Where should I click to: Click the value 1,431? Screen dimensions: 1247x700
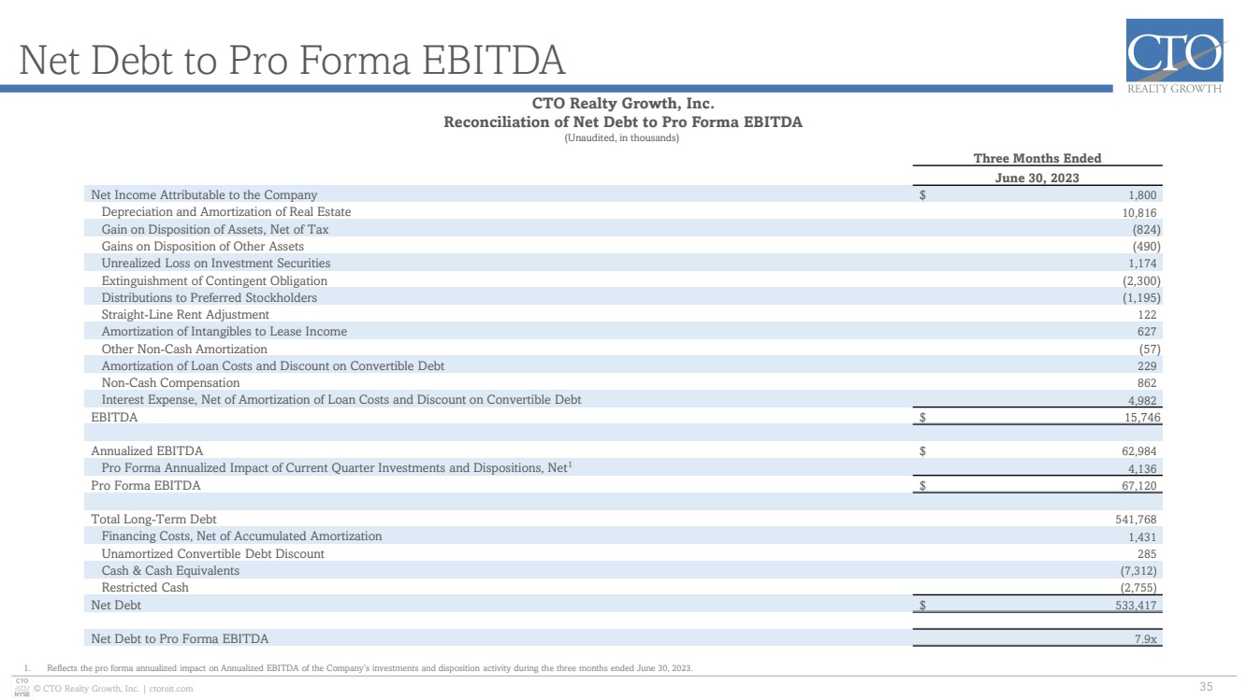coord(1142,536)
